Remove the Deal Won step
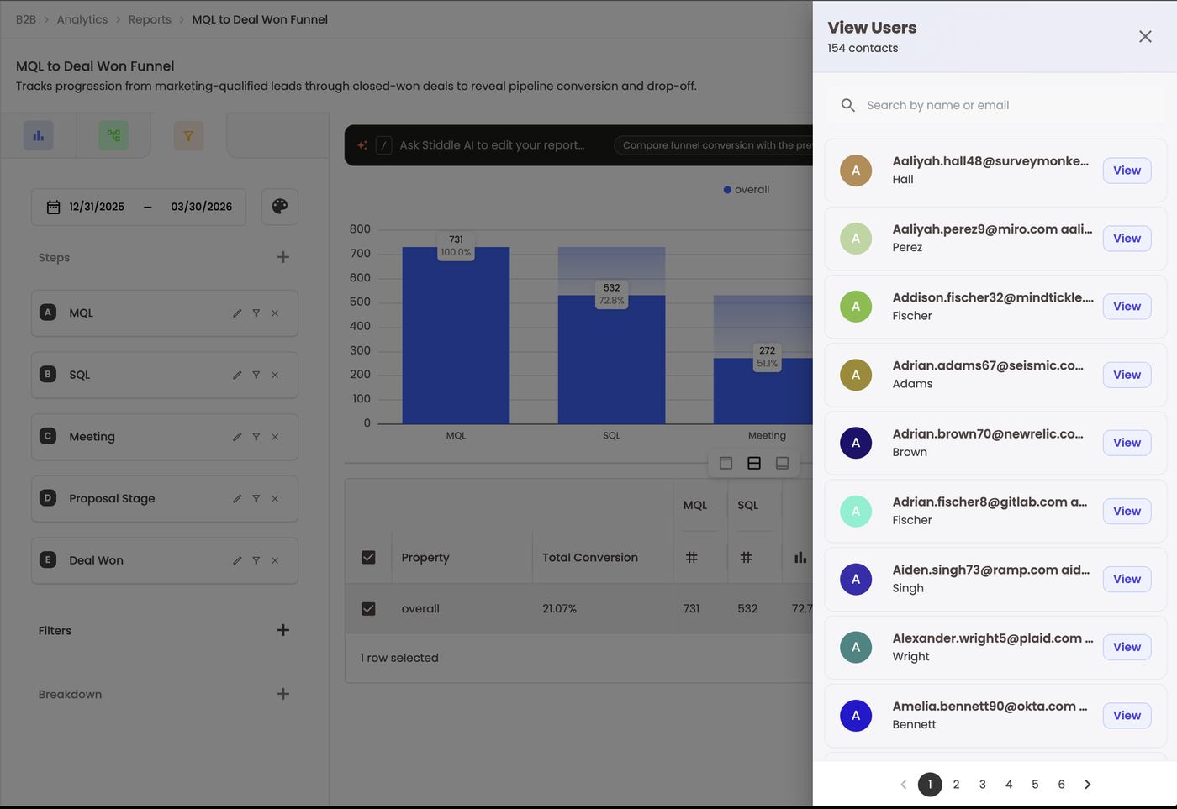The image size is (1177, 809). click(275, 560)
